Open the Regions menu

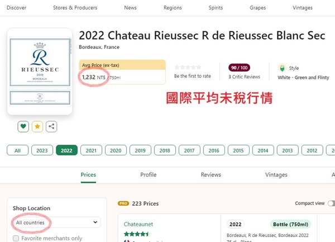173,8
